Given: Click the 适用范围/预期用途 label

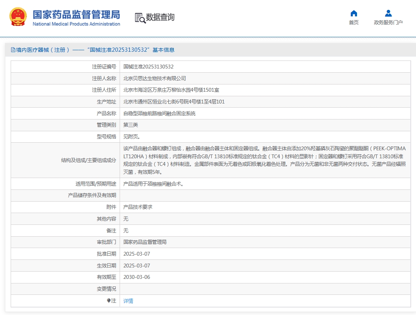Looking at the screenshot, I should [96, 184].
